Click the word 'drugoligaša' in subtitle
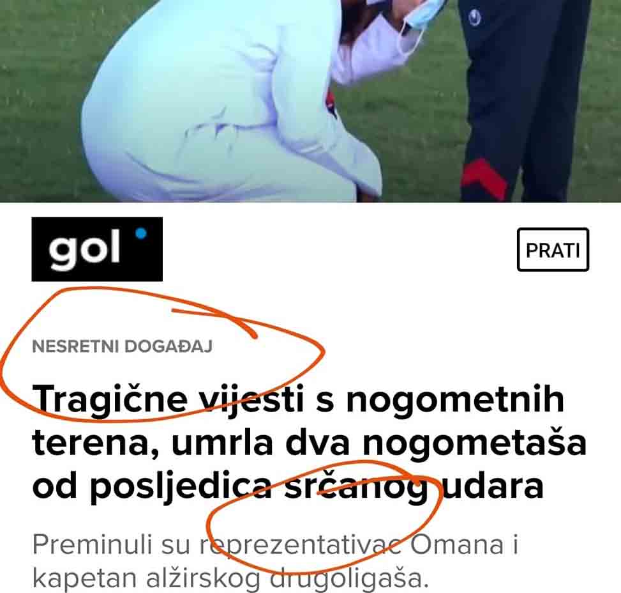This screenshot has height=593, width=621. tap(349, 579)
